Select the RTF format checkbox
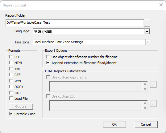Viewport: 166px width, 133px height. (x=11, y=75)
